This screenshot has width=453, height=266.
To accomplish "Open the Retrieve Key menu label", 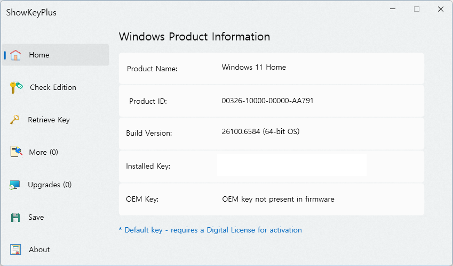I will (x=49, y=120).
